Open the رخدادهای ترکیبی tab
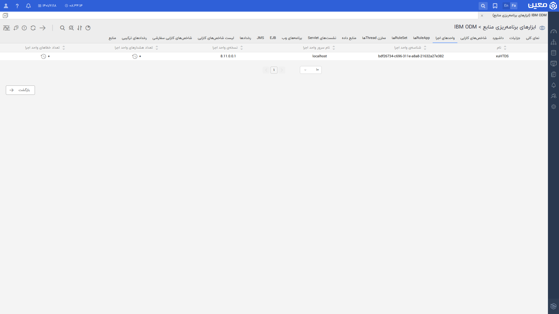 point(134,38)
